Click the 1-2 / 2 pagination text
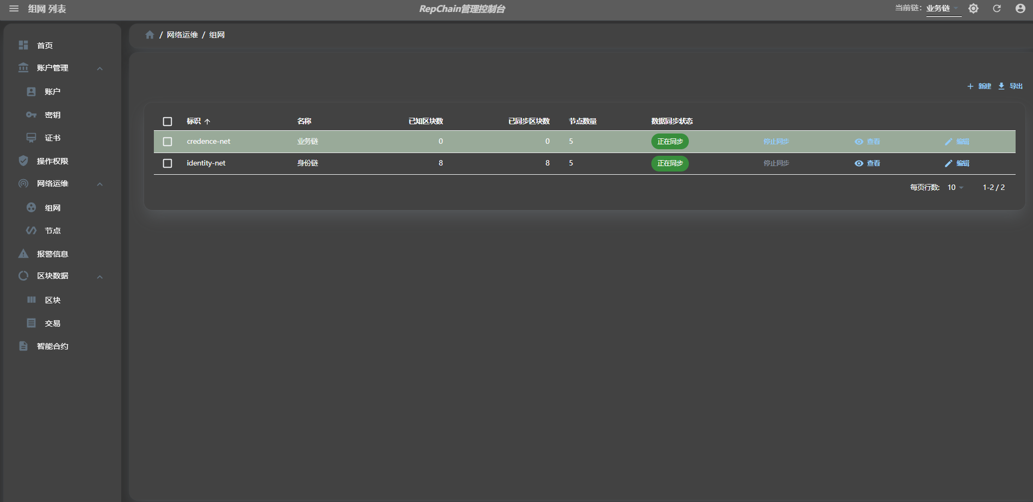Image resolution: width=1033 pixels, height=502 pixels. [993, 187]
